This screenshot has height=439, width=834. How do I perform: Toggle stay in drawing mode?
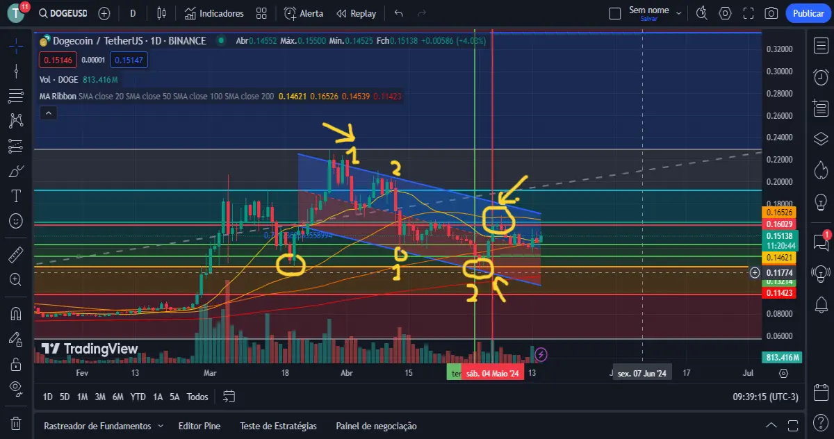point(15,338)
